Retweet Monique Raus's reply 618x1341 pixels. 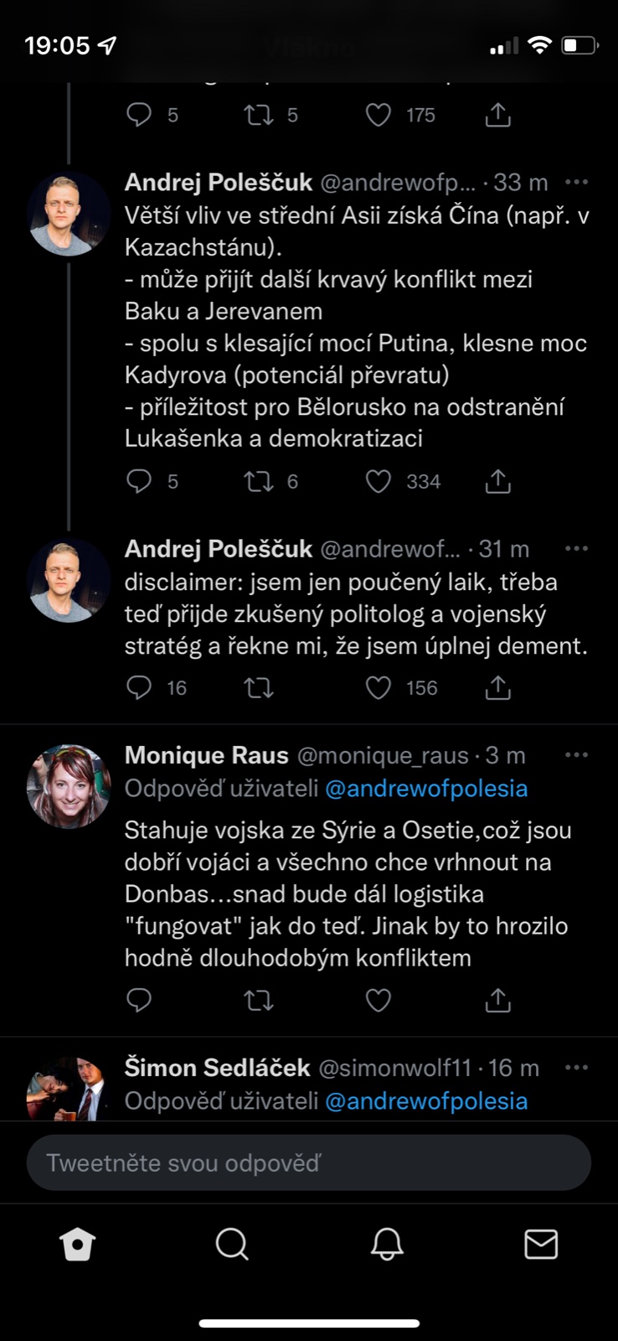(x=259, y=1000)
